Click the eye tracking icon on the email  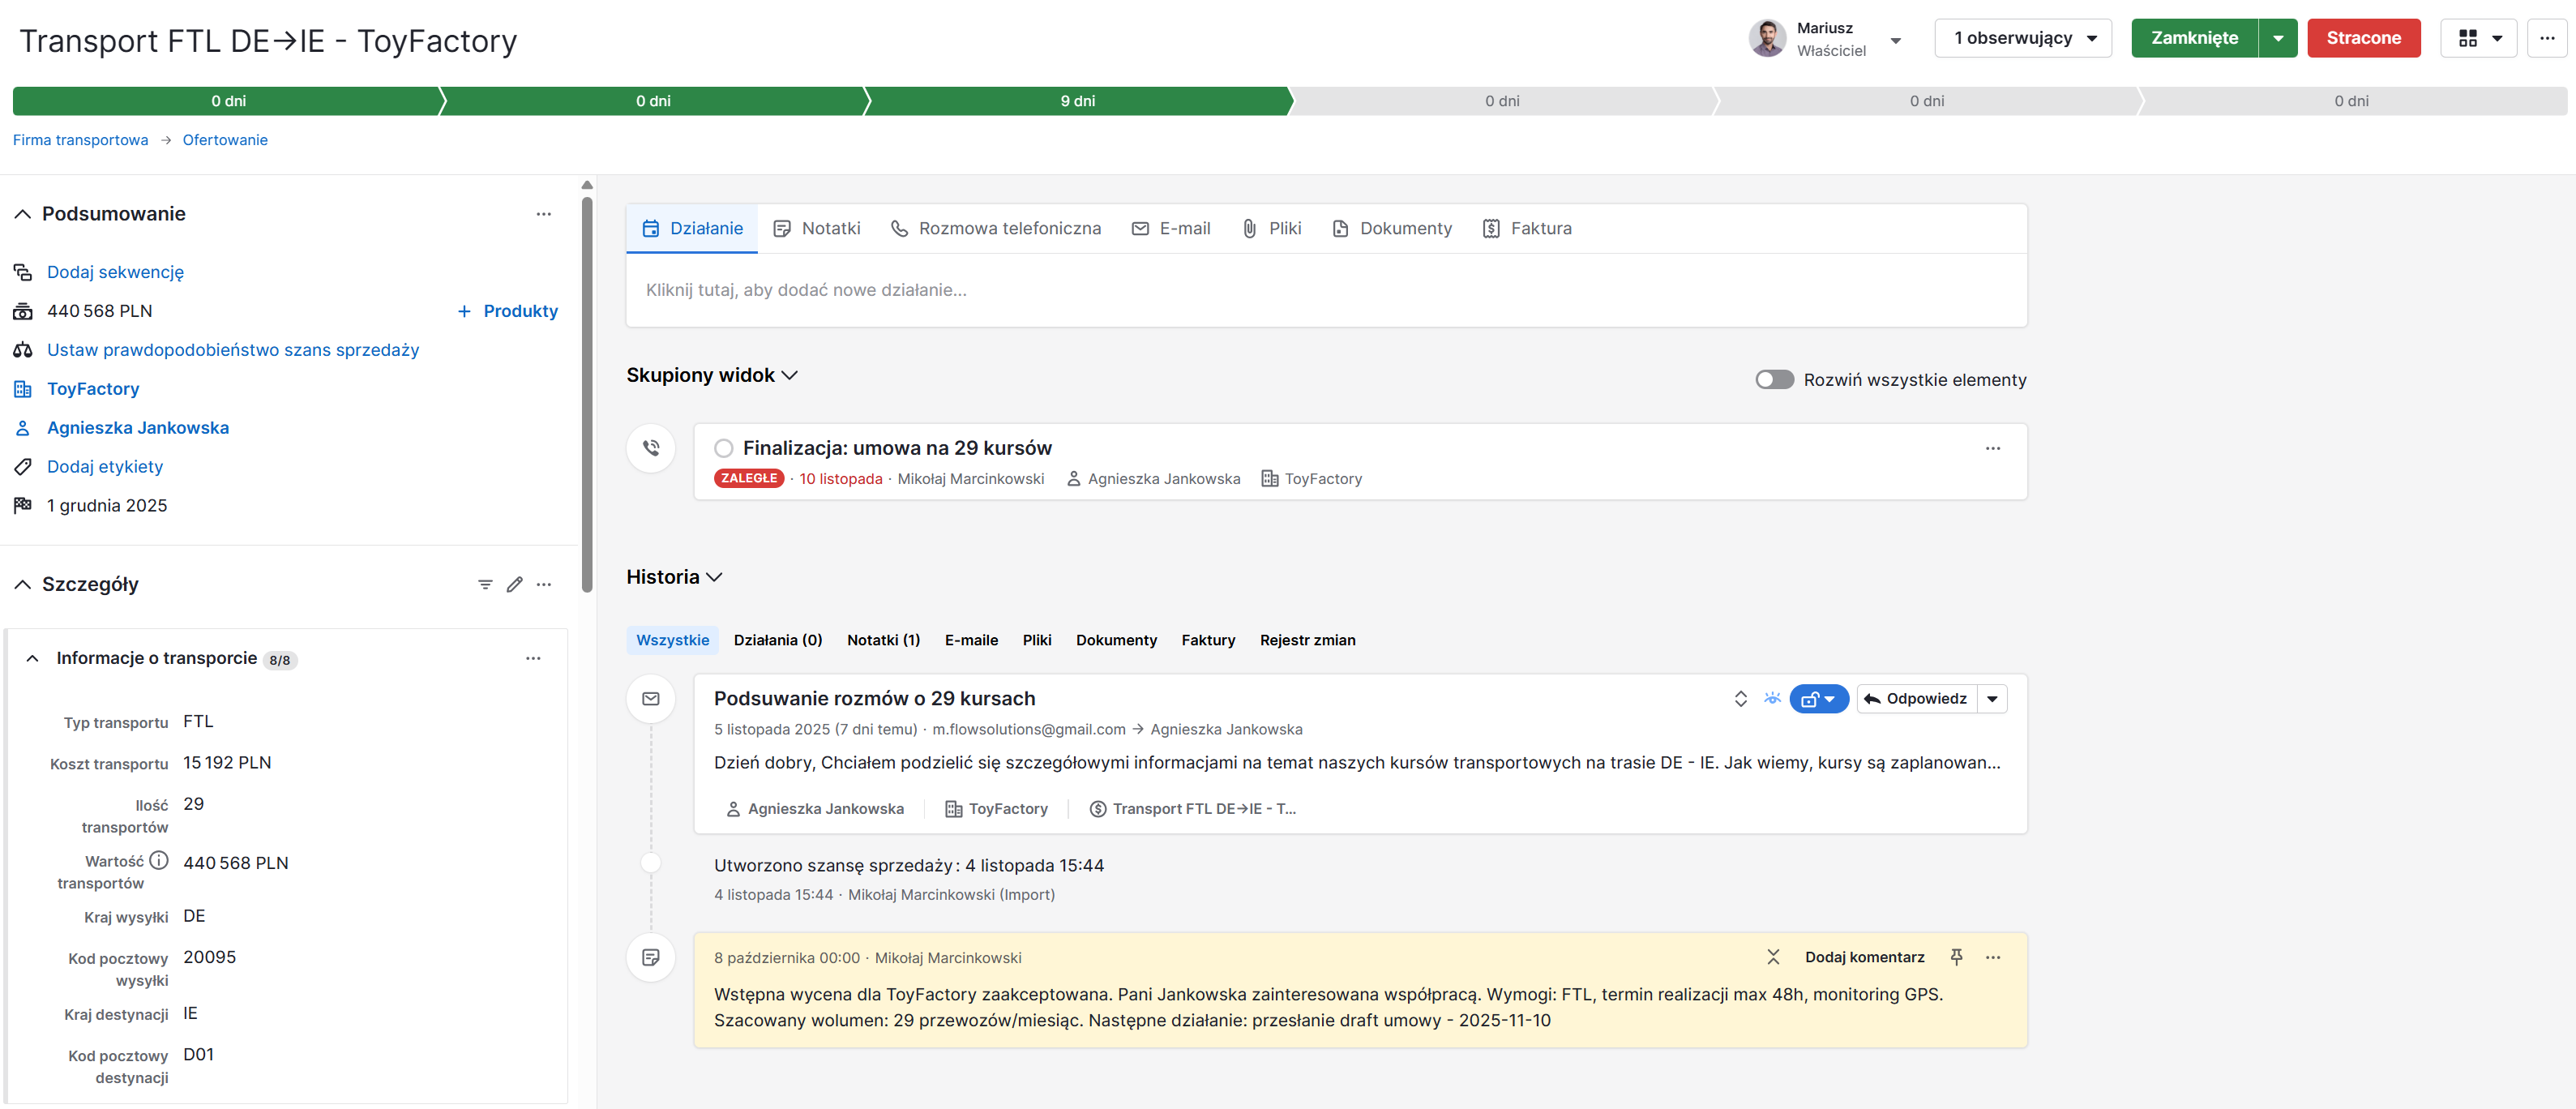(1772, 698)
